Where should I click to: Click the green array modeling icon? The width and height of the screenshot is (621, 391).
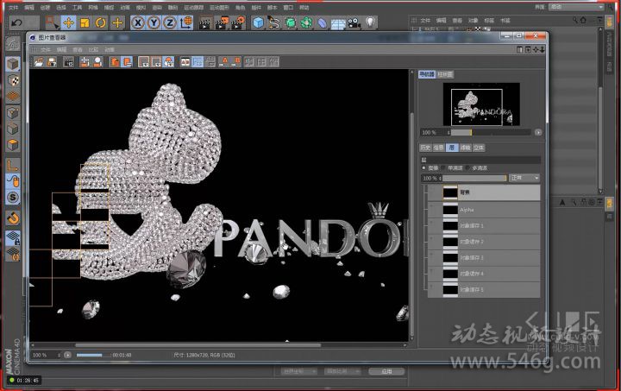pyautogui.click(x=306, y=22)
